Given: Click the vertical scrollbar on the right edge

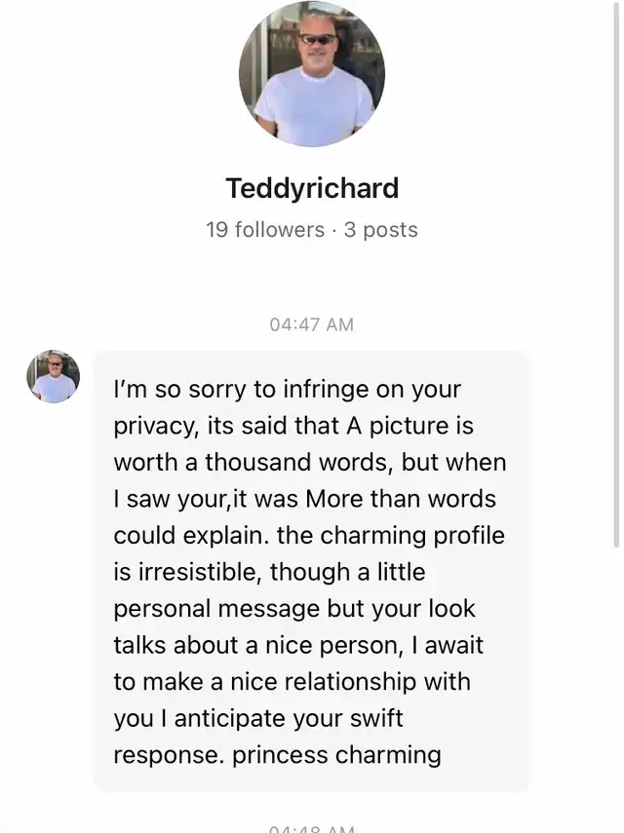Looking at the screenshot, I should point(615,273).
